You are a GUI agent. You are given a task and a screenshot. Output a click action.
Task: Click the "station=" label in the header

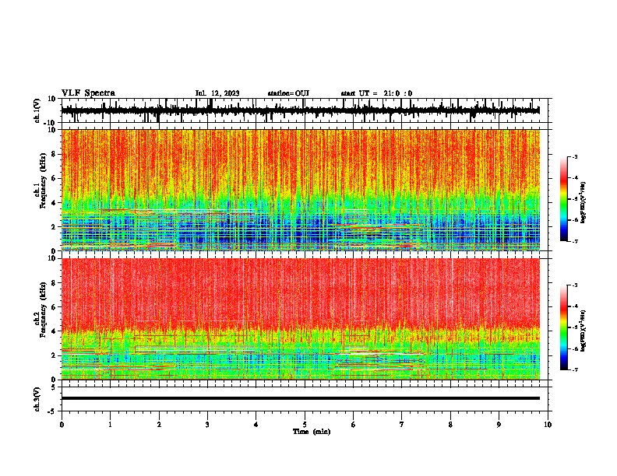tap(281, 93)
